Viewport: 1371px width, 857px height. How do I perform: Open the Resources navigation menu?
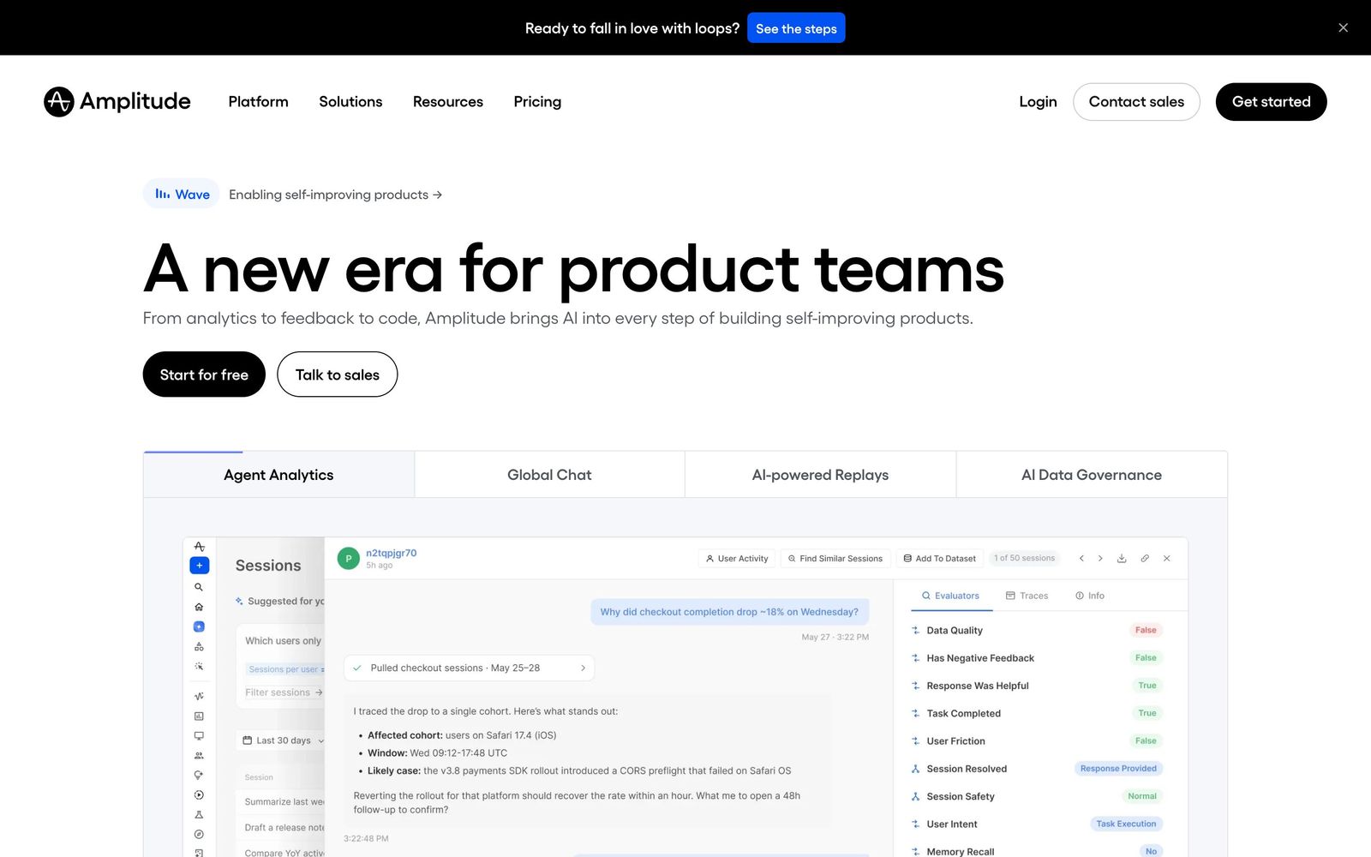(x=448, y=101)
